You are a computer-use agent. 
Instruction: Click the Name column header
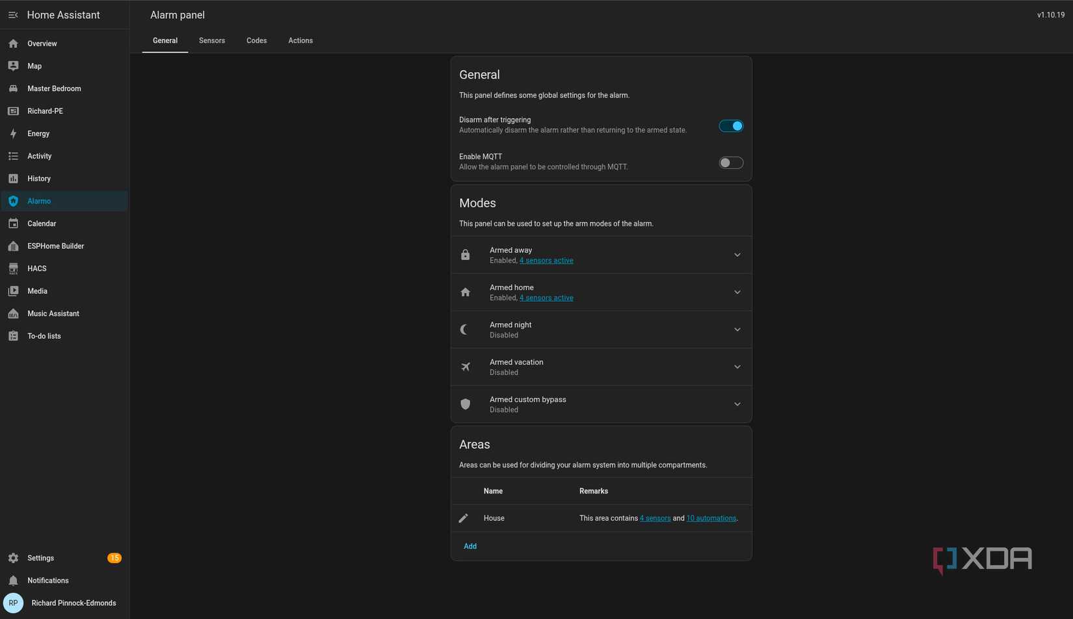[x=493, y=492]
